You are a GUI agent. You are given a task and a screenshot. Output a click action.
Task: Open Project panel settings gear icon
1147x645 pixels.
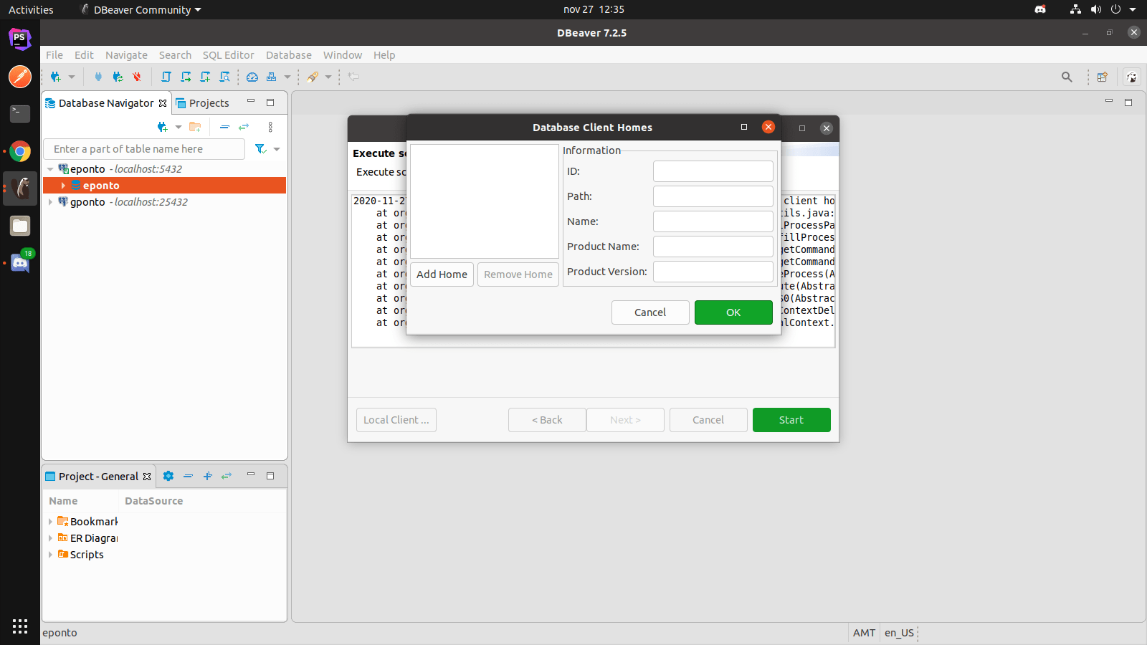point(168,476)
